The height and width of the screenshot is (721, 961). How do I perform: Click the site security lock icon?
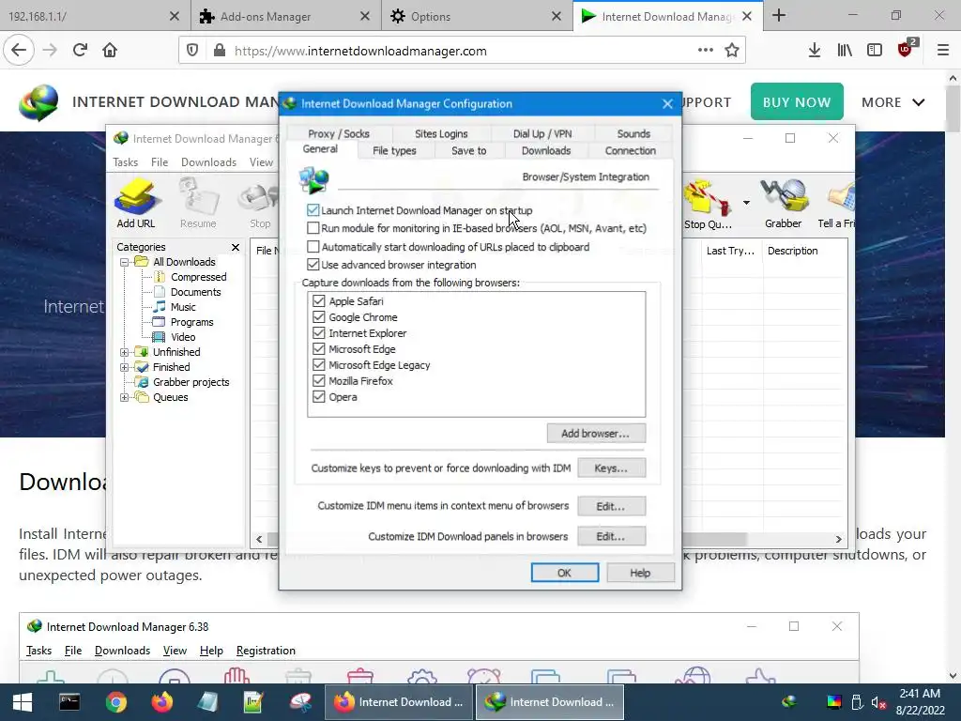pyautogui.click(x=220, y=51)
